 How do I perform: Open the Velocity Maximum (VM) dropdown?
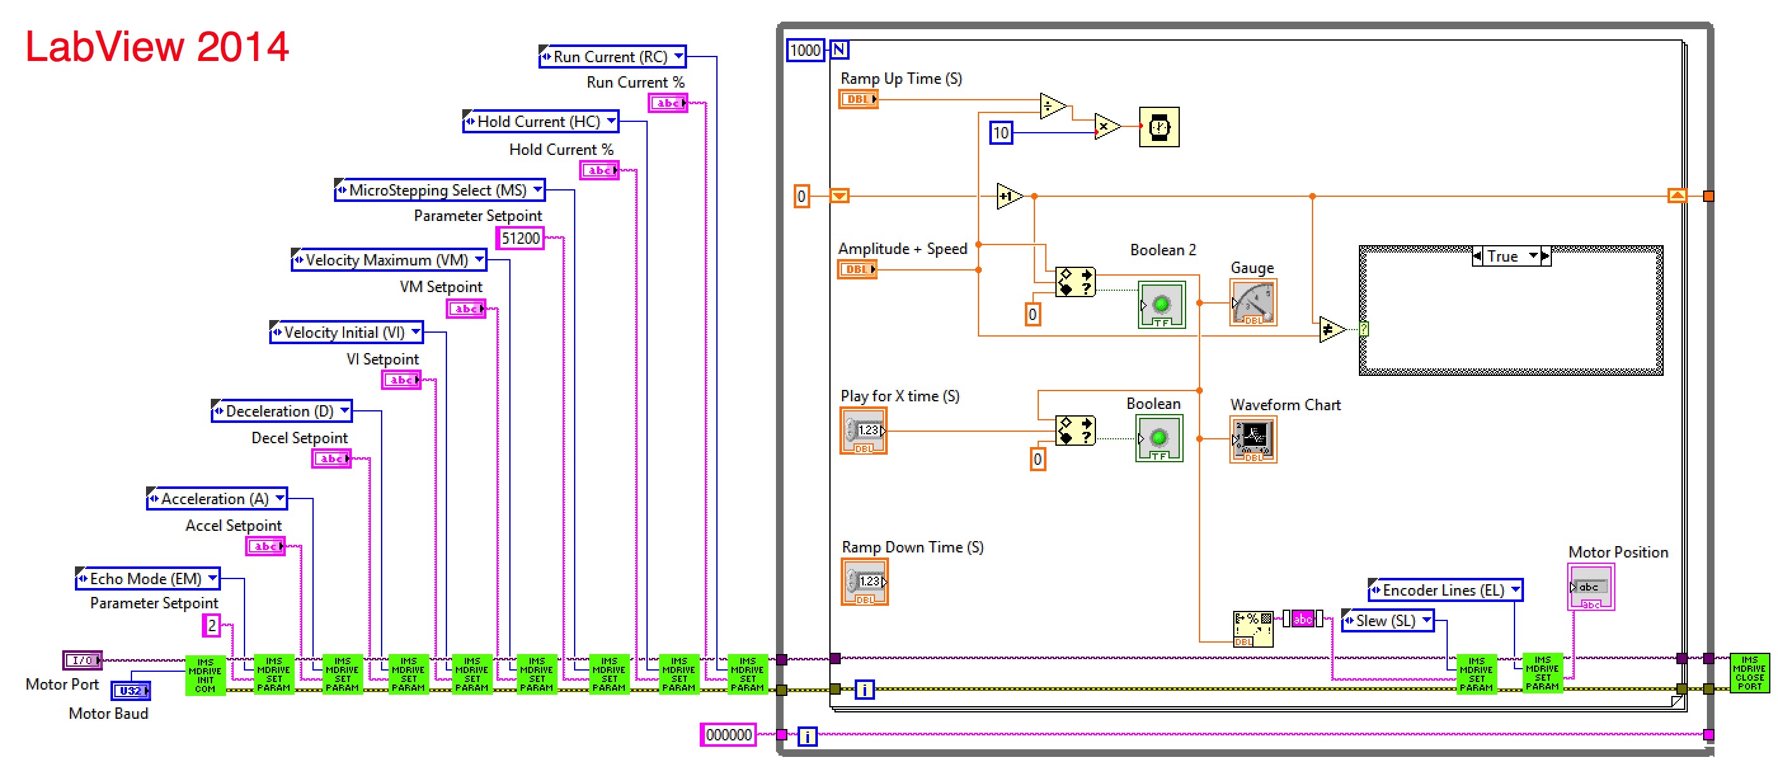(479, 260)
